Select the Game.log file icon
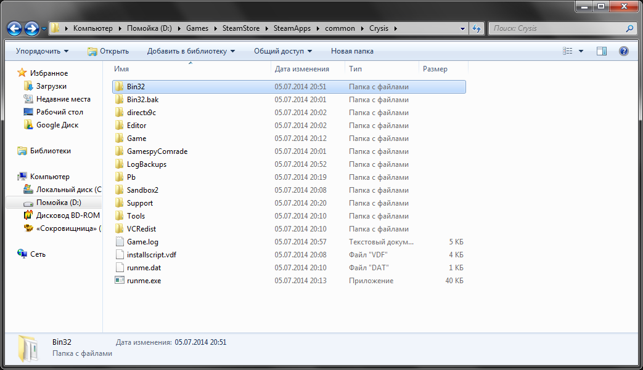The width and height of the screenshot is (643, 370). pyautogui.click(x=120, y=241)
